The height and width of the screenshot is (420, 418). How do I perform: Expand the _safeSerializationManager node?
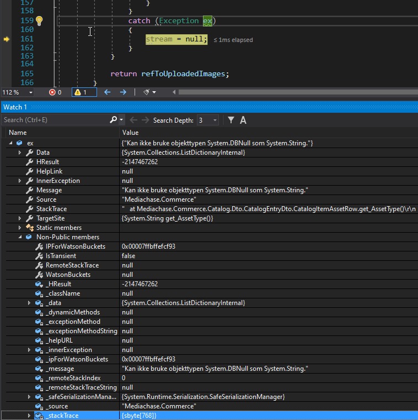[29, 397]
